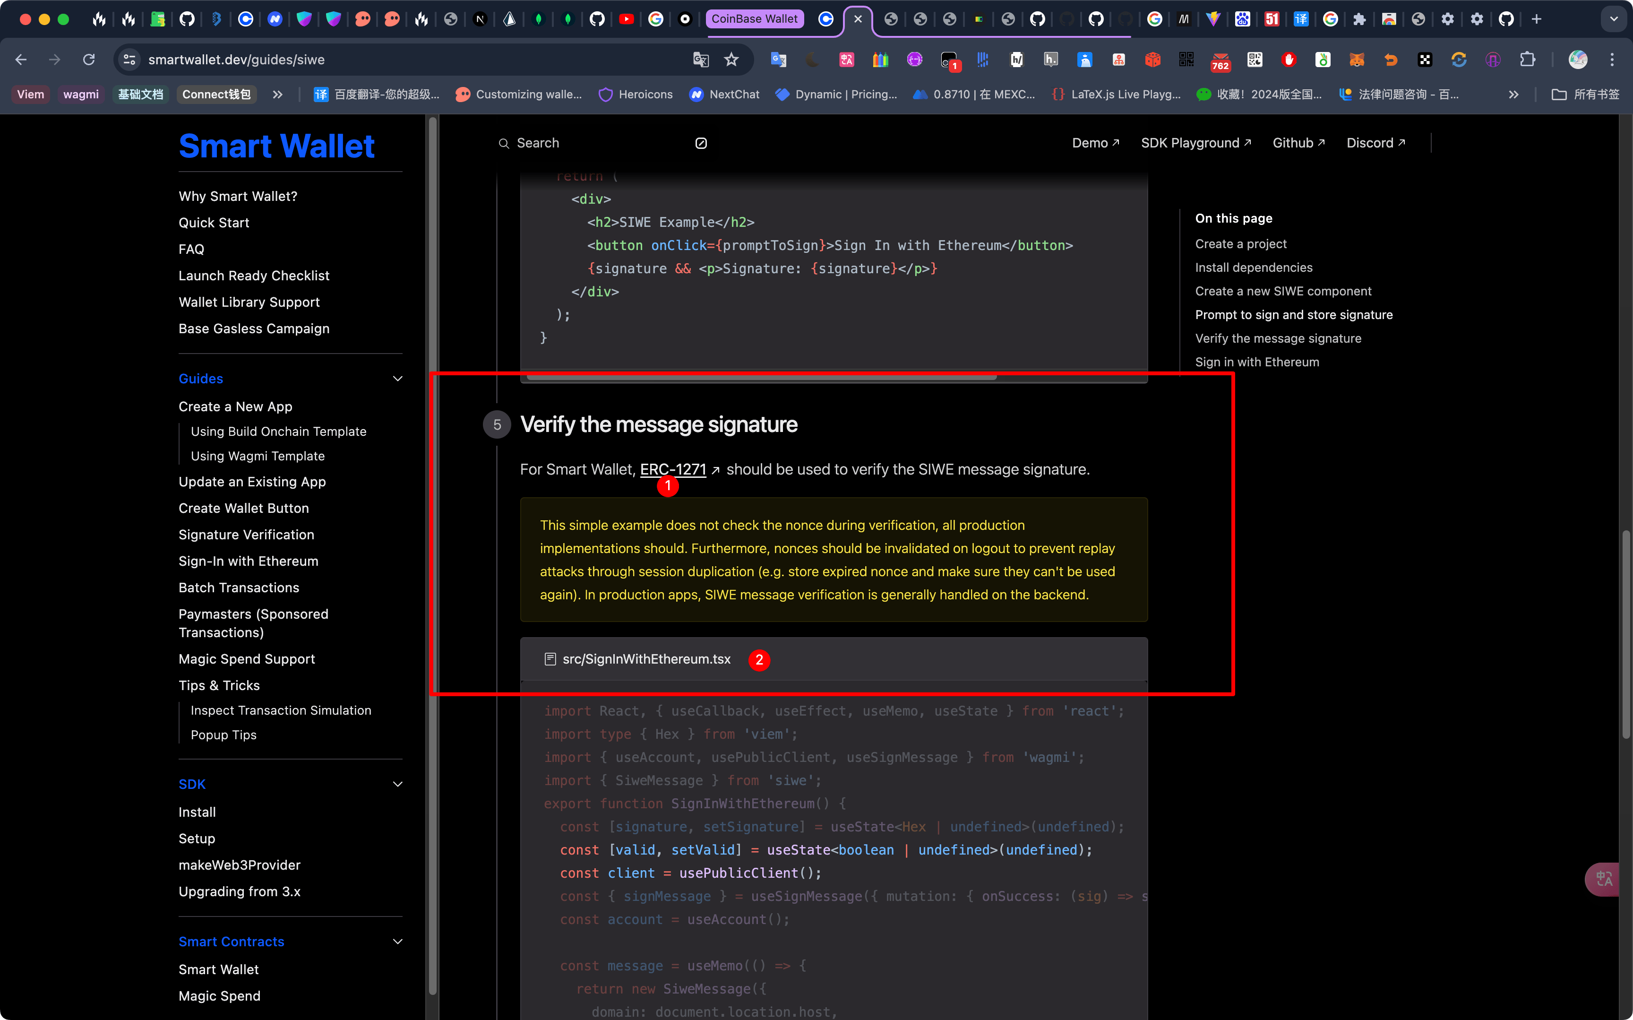The height and width of the screenshot is (1020, 1633).
Task: Collapse the Guides sidebar section
Action: (x=398, y=379)
